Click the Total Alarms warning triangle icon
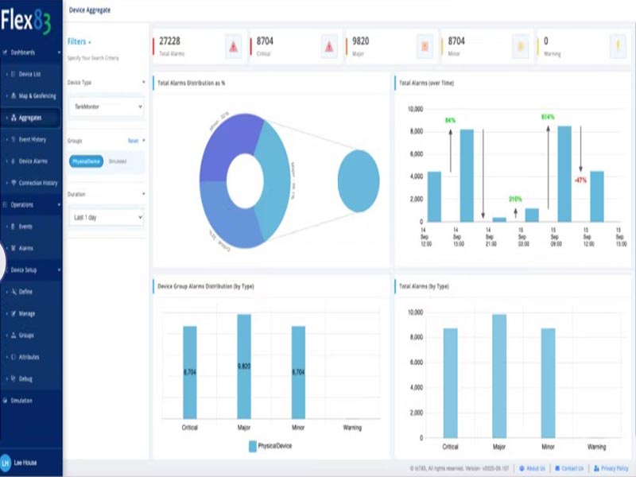Screen dimensions: 636x477 [x=233, y=46]
